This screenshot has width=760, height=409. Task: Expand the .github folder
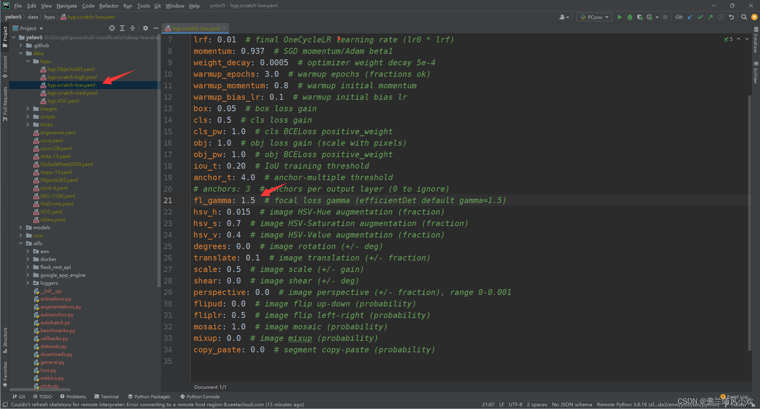21,46
